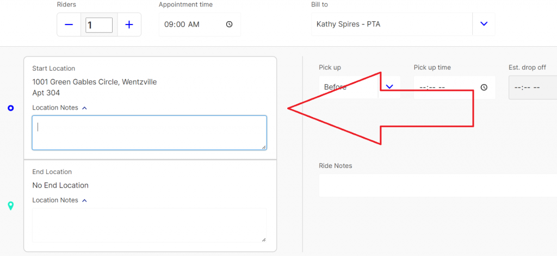Increase riders with the plus button
Screen dimensions: 557x256
[x=129, y=24]
